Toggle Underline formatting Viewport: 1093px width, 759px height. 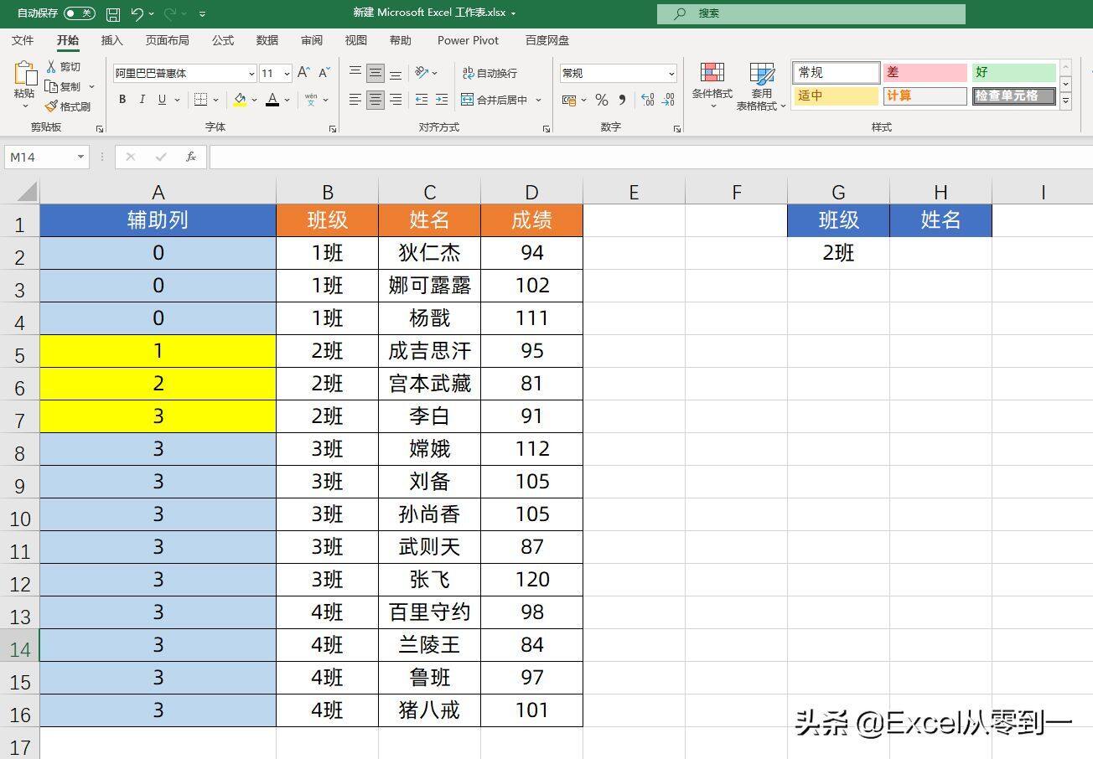coord(162,100)
